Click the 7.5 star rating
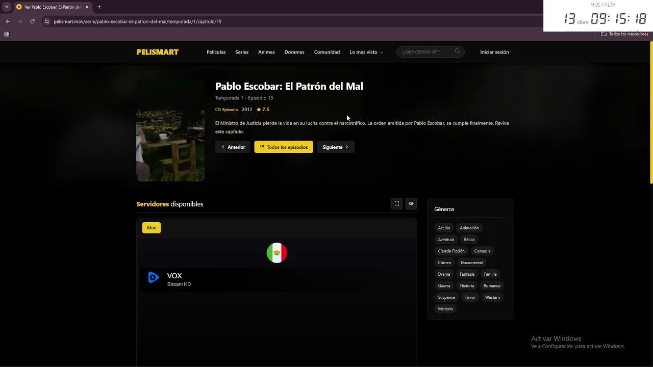Viewport: 653px width, 367px height. tap(263, 110)
